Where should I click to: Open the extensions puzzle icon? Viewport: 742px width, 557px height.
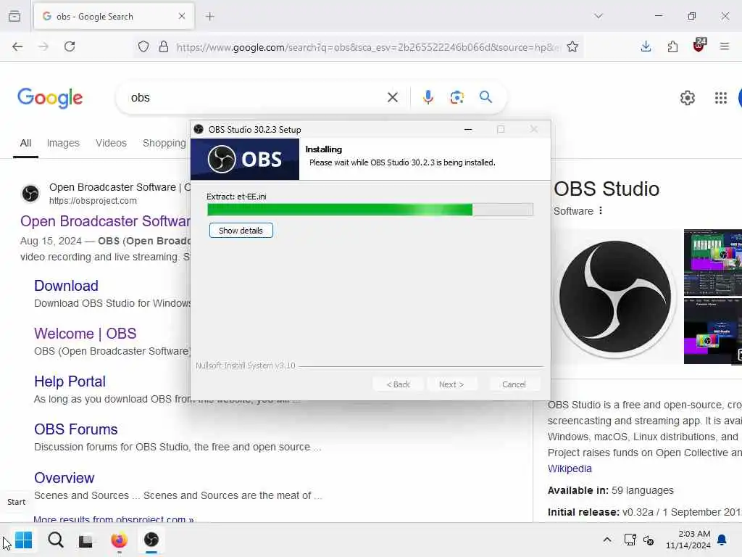point(672,46)
